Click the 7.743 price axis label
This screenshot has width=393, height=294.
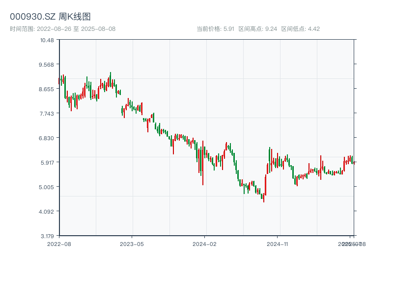[47, 113]
